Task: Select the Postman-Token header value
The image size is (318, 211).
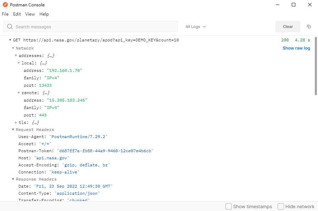Action: pyautogui.click(x=105, y=151)
